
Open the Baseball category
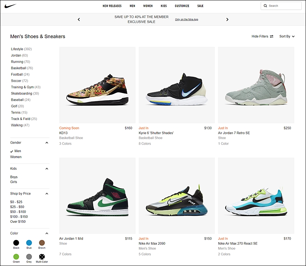tap(21, 100)
